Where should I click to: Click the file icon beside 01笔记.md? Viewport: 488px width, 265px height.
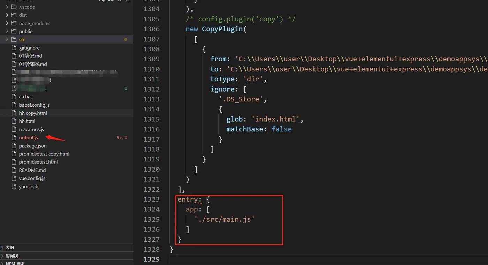tap(14, 56)
